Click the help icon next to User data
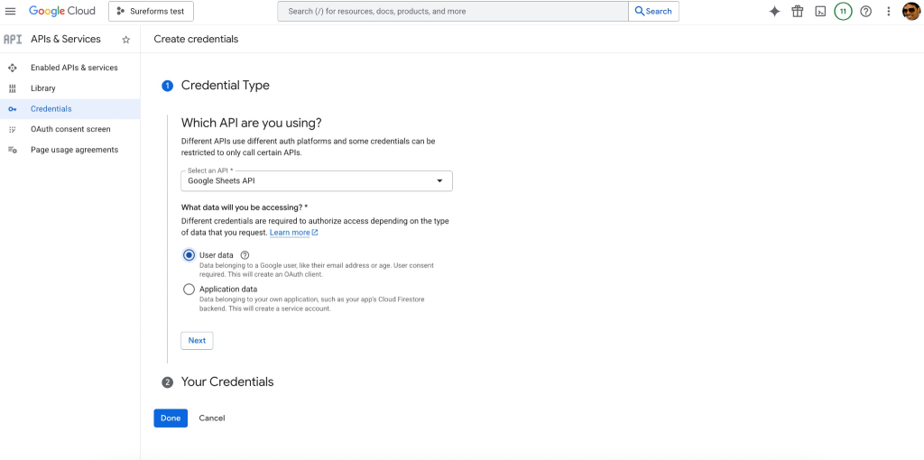This screenshot has height=460, width=924. 245,255
